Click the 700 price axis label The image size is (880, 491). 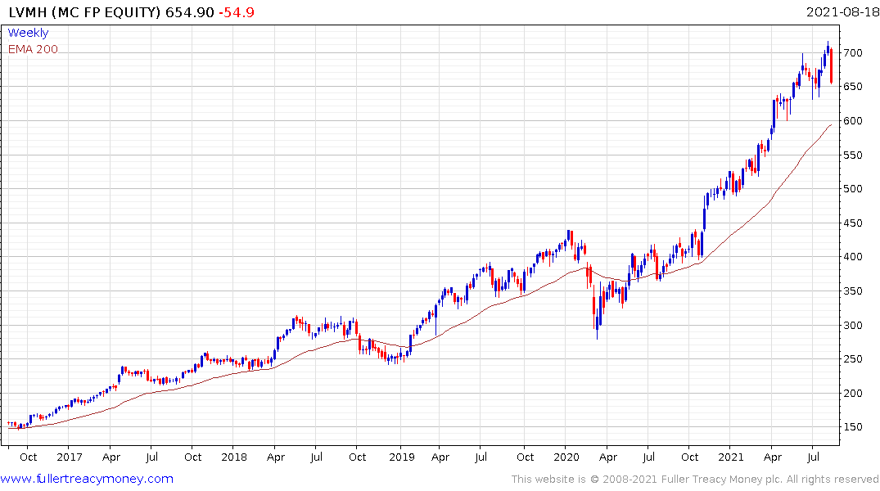pos(852,52)
